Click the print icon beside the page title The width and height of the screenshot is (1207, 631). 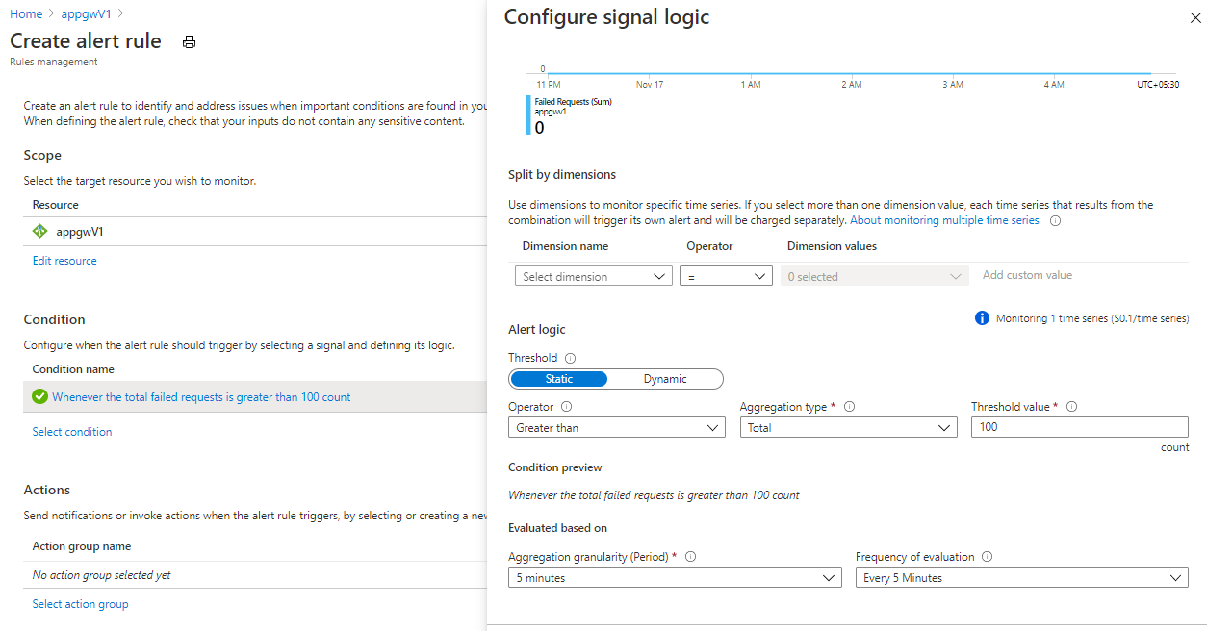tap(190, 42)
